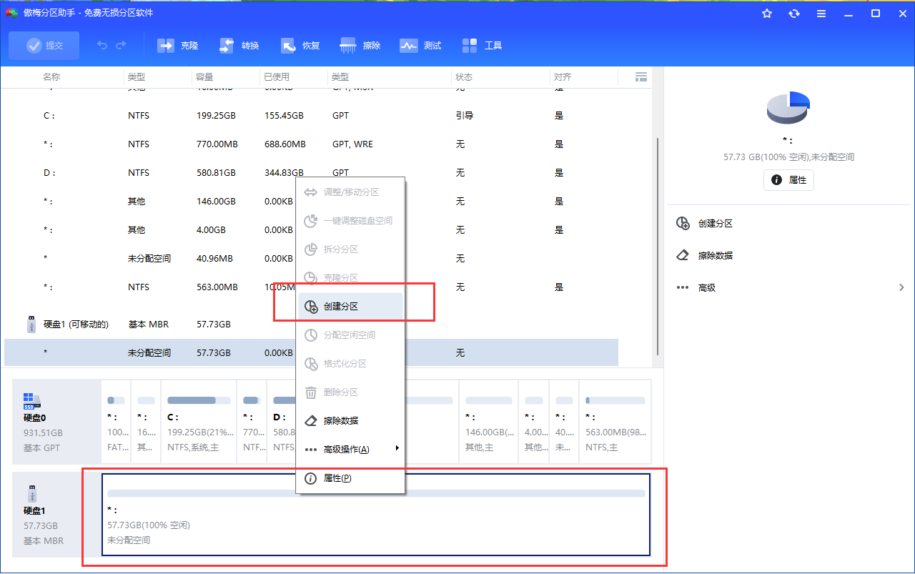Select the 563.00MB NTFS block in disk map
This screenshot has width=915, height=574.
[615, 422]
